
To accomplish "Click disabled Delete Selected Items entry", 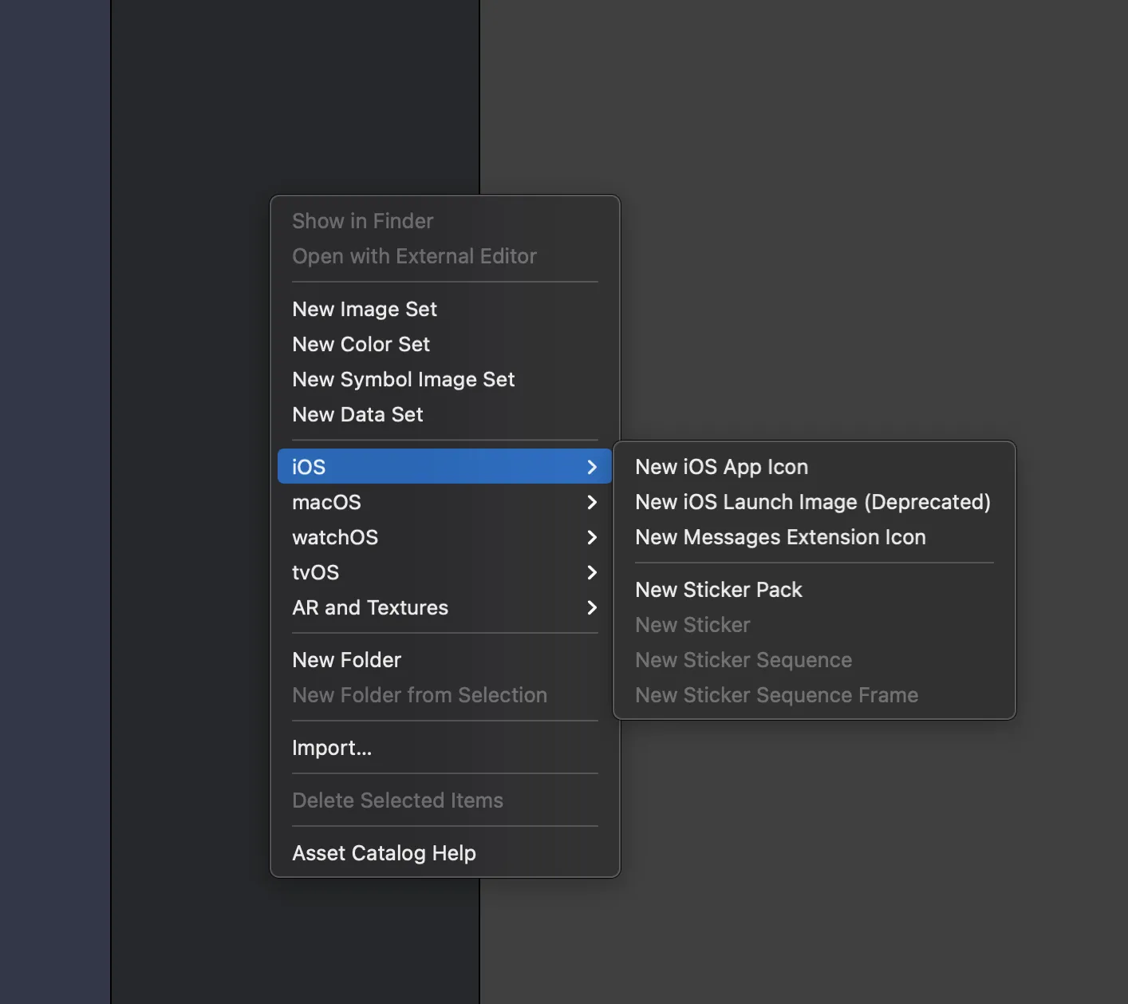I will click(x=445, y=800).
